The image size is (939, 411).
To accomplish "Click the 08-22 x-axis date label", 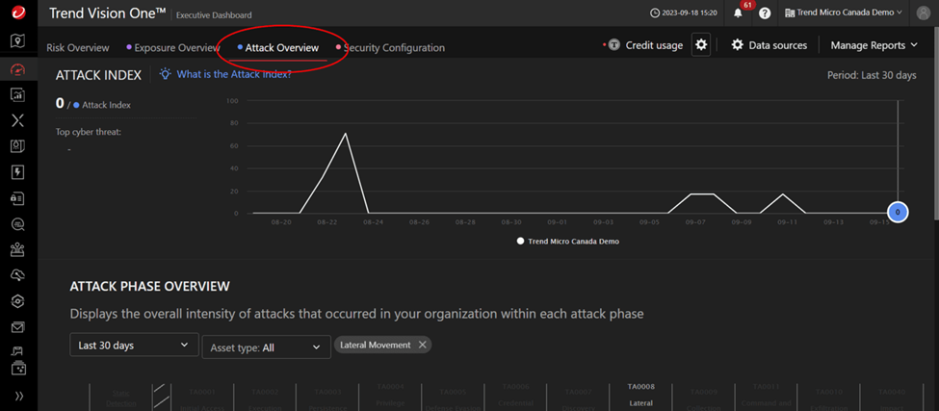I will click(x=327, y=222).
